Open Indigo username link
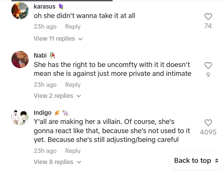The width and height of the screenshot is (224, 172). click(43, 112)
